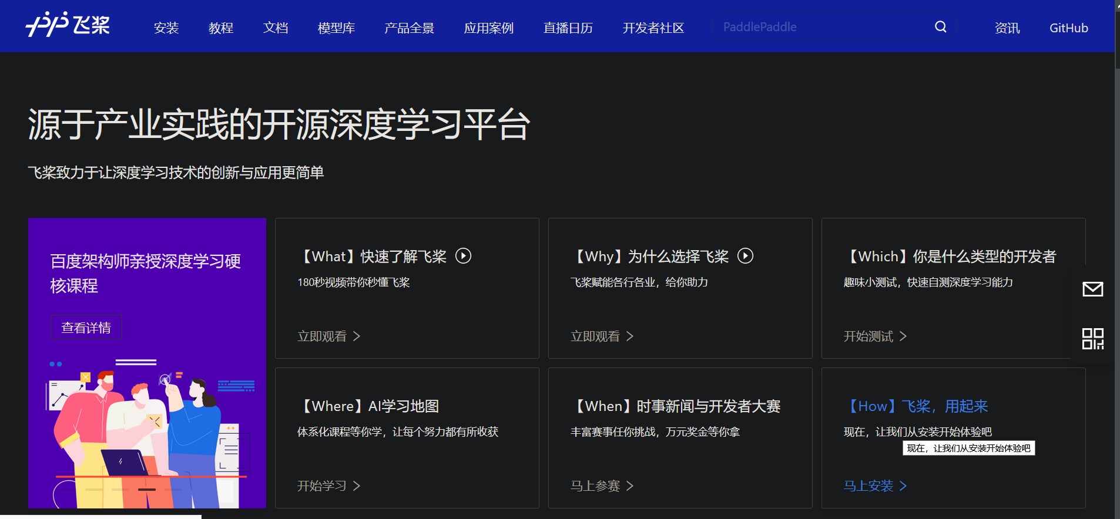Open 【When】时事新闻与开发者大赛 title
The height and width of the screenshot is (519, 1120).
click(677, 406)
